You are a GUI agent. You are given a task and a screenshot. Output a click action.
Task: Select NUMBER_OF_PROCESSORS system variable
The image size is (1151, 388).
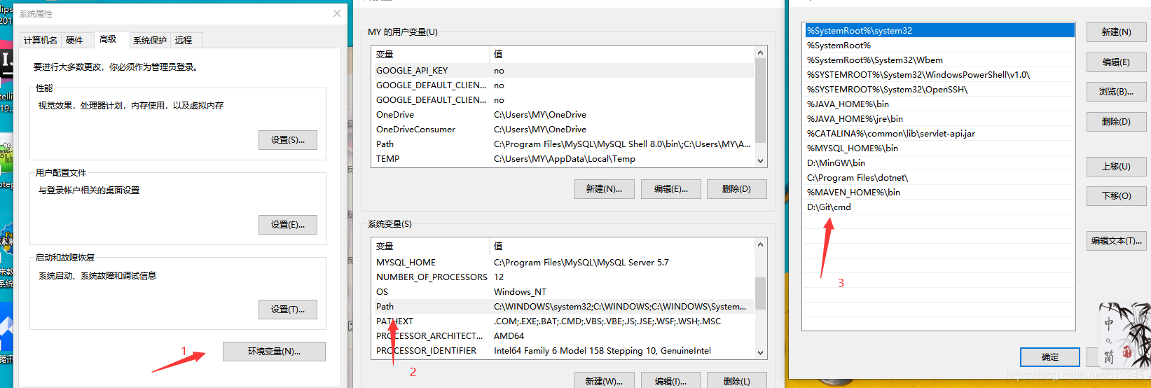564,277
